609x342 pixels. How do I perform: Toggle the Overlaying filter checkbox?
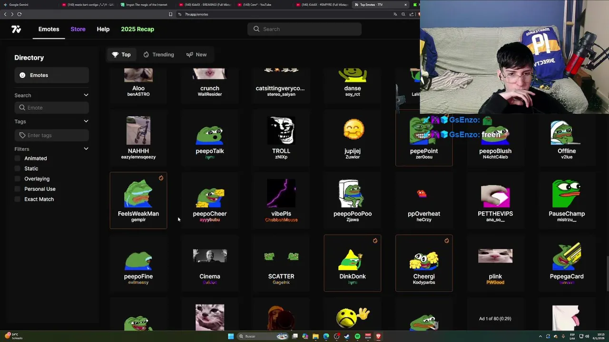18,179
